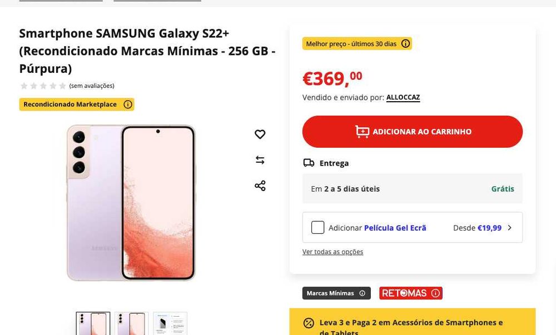
Task: Click the star rating row
Action: (x=43, y=86)
